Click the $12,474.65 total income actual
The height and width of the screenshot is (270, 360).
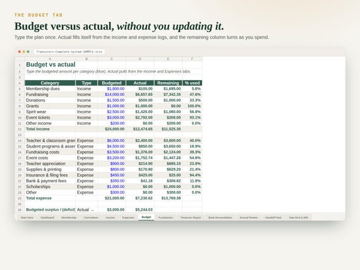coord(140,129)
